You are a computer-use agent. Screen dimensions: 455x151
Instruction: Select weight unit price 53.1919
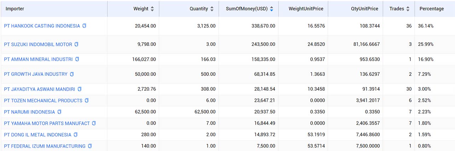pos(316,135)
